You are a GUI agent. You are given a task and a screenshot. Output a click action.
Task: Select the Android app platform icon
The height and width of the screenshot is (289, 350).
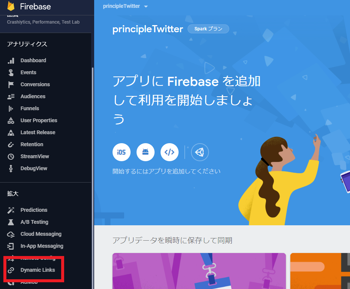click(x=146, y=152)
